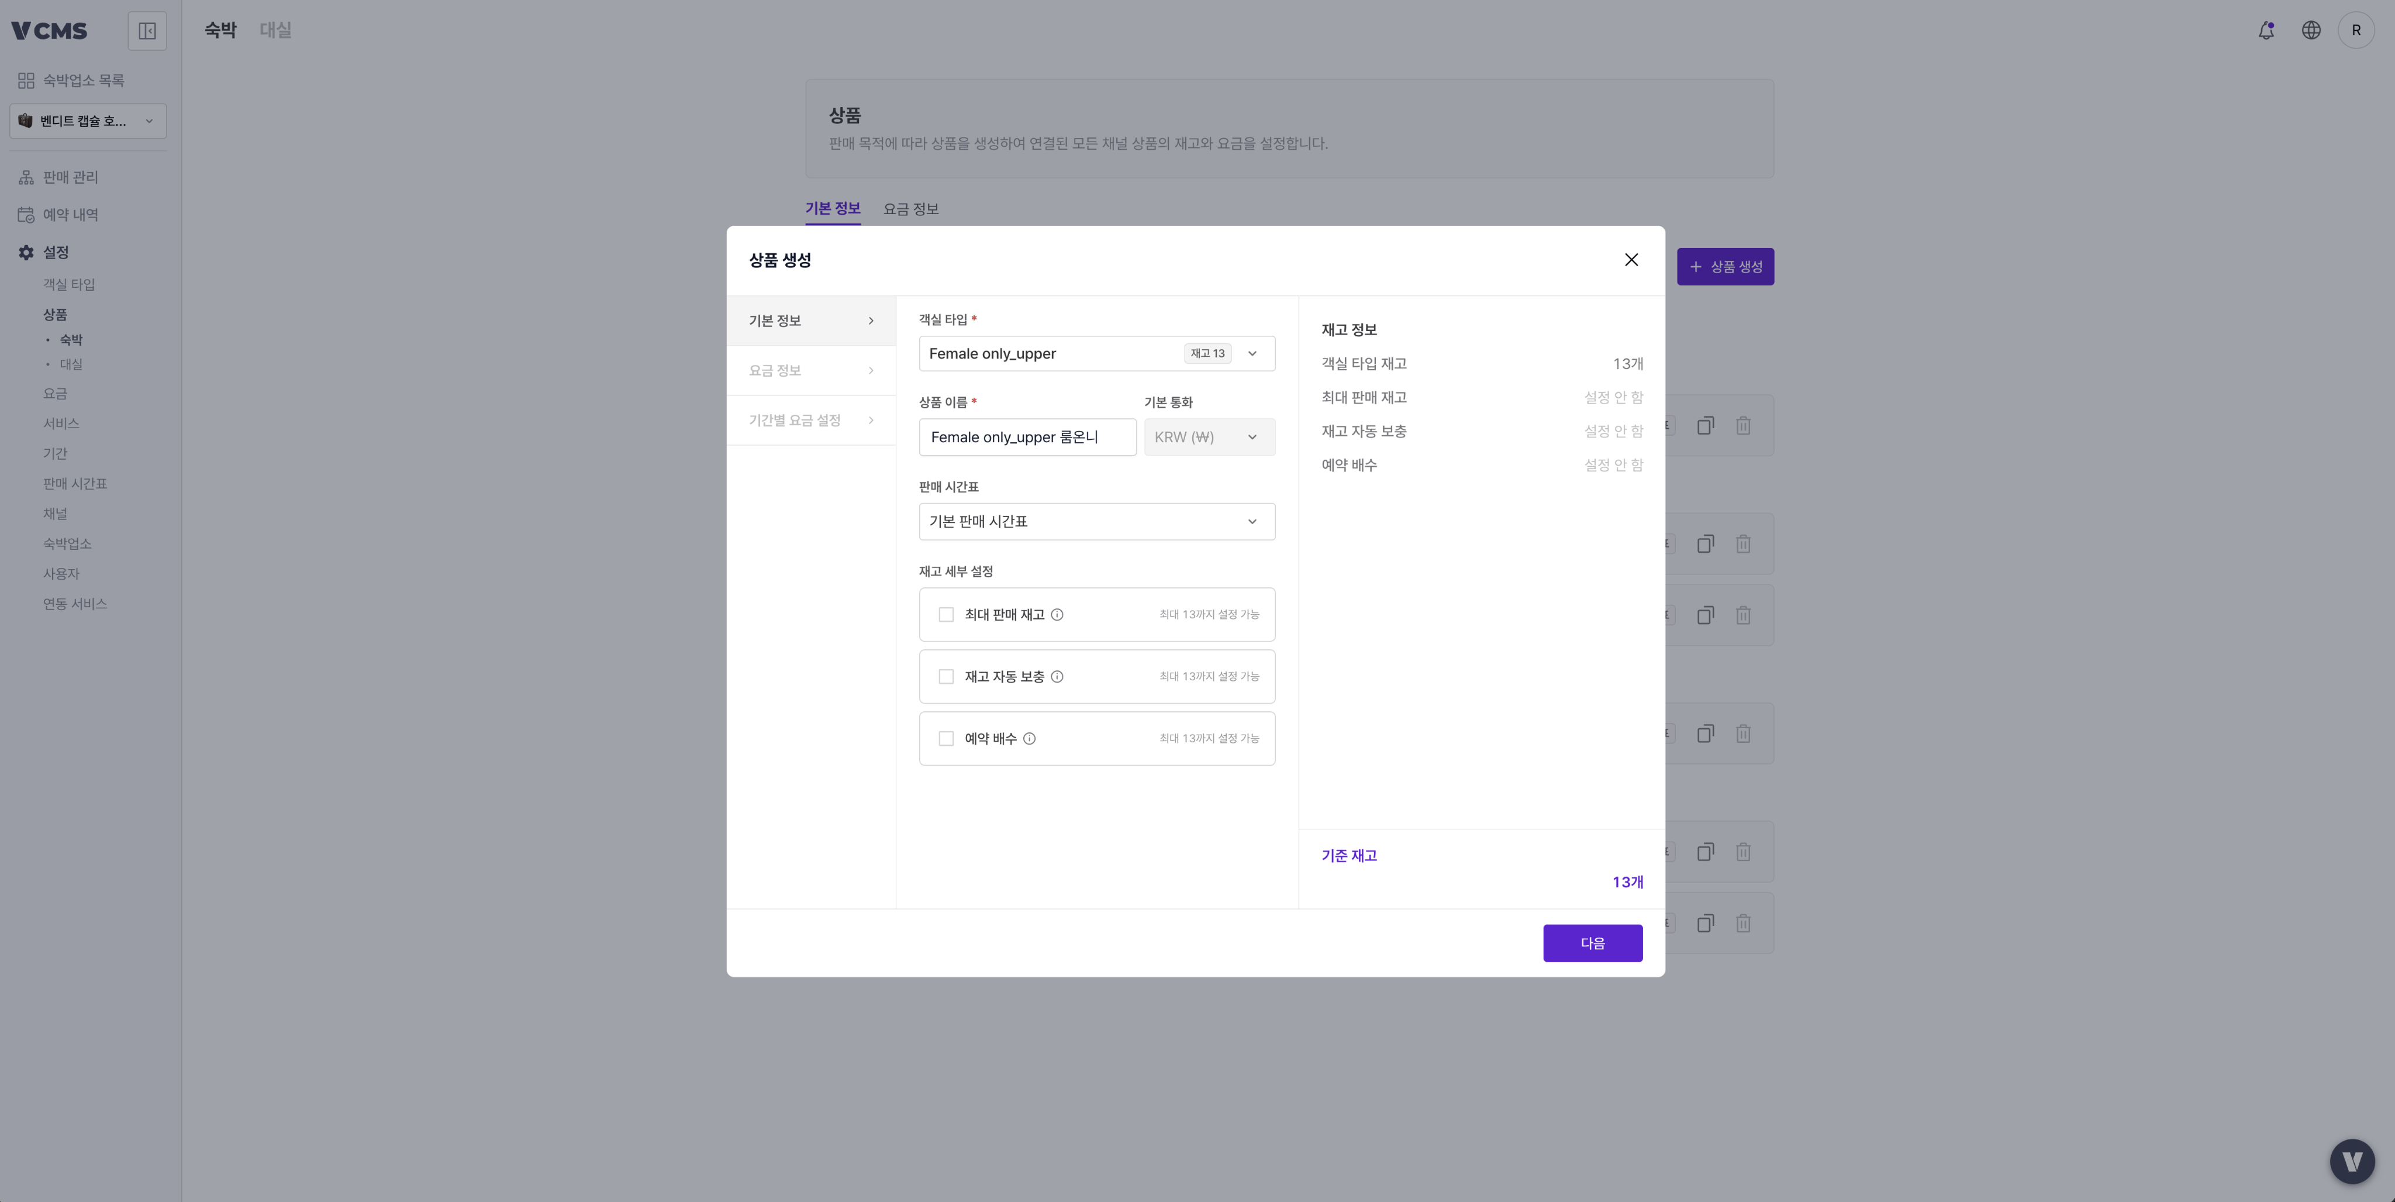
Task: Delete the first product row
Action: (1743, 426)
